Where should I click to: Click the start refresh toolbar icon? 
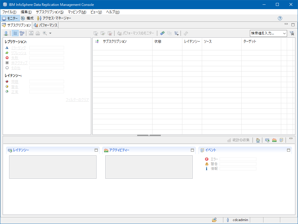pyautogui.click(x=103, y=33)
